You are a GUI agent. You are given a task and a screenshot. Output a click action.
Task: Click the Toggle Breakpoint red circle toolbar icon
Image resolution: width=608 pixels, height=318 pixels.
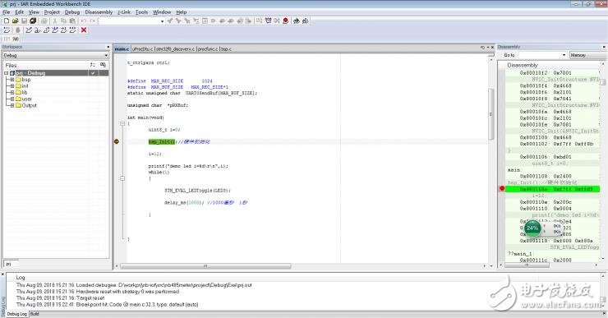pos(286,21)
